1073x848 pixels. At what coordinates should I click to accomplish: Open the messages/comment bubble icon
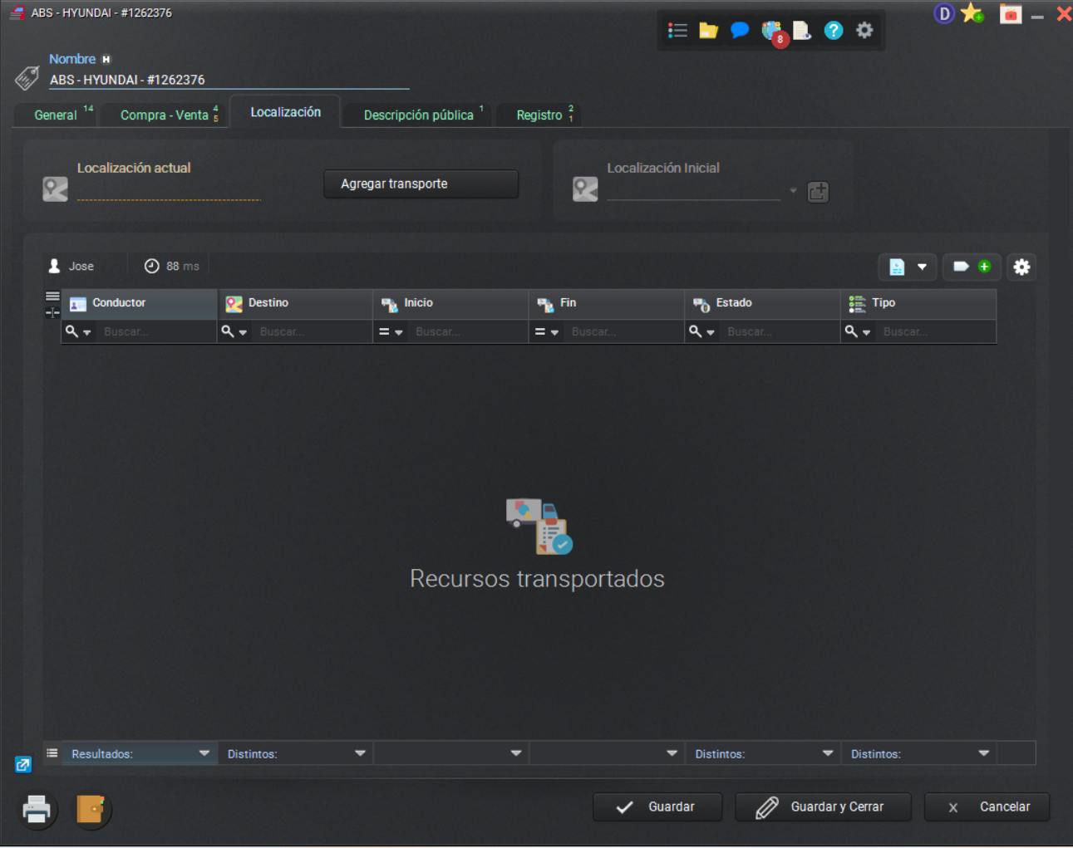point(740,30)
